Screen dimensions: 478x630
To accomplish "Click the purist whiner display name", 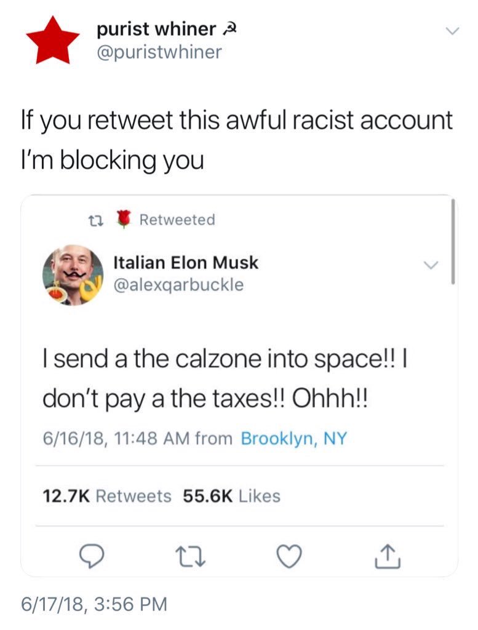I will pos(156,30).
